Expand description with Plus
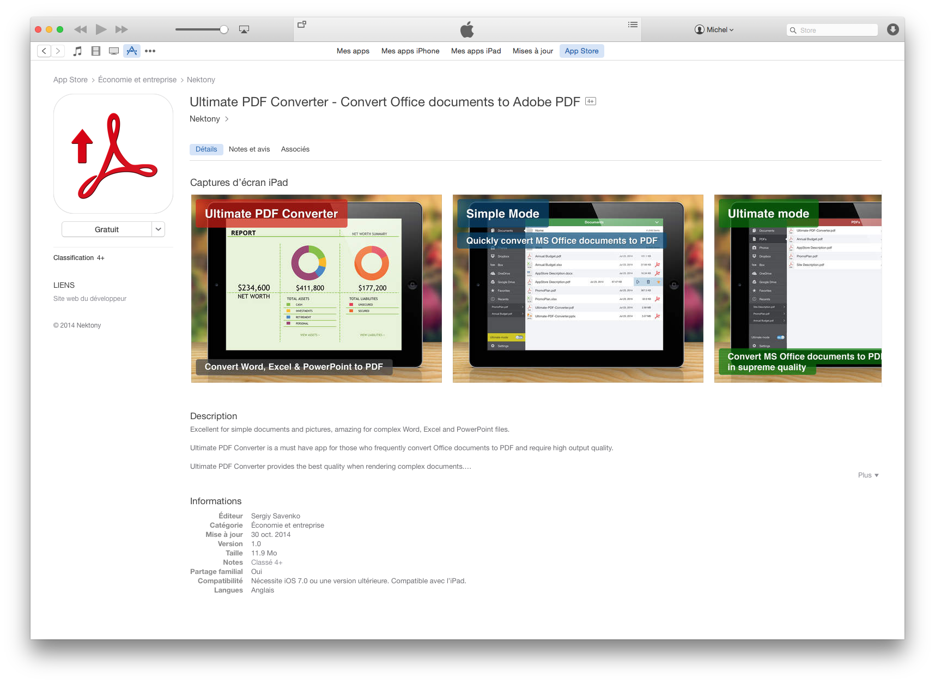The height and width of the screenshot is (683, 935). [x=868, y=475]
